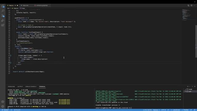Open the Run and Debug view
Viewport: 197px width, 111px height.
3,20
